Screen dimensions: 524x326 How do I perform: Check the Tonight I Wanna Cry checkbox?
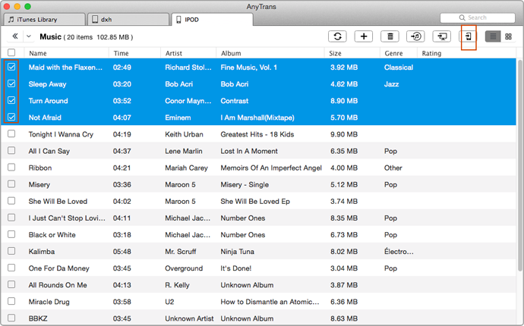(x=11, y=133)
